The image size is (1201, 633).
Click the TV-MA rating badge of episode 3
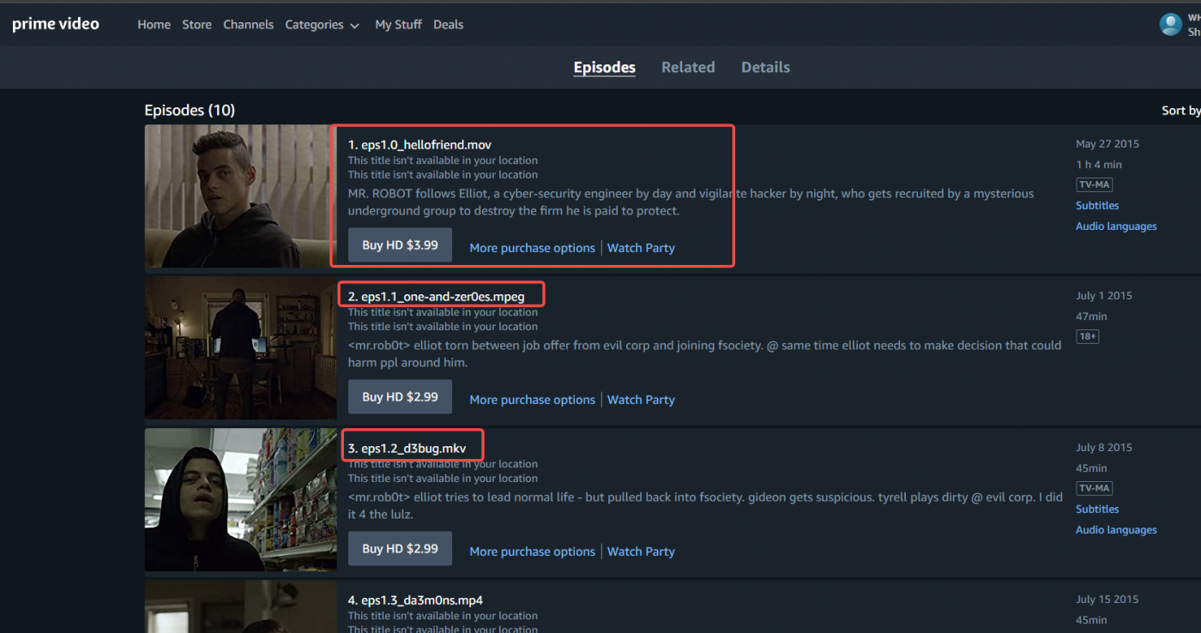tap(1094, 488)
